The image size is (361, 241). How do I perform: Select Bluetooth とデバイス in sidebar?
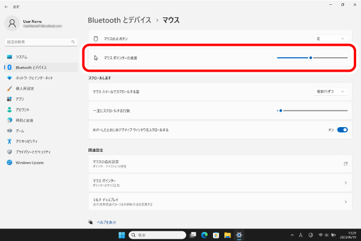coord(31,67)
